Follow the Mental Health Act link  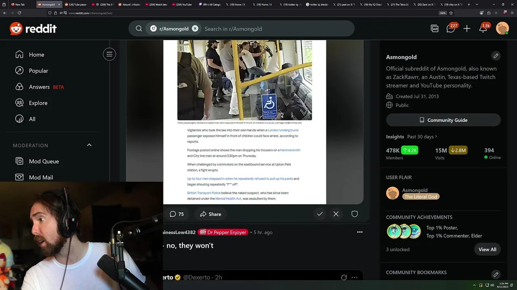[x=228, y=199]
